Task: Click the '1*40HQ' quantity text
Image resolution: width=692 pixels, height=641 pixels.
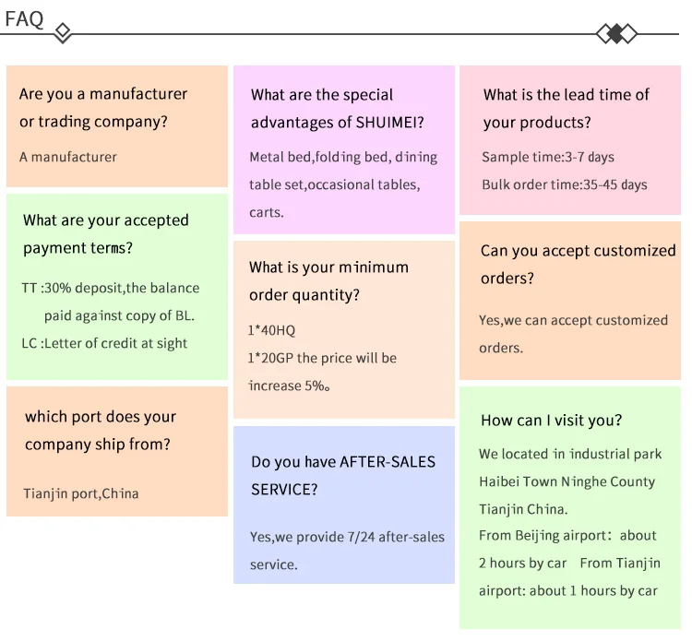Action: coord(271,330)
